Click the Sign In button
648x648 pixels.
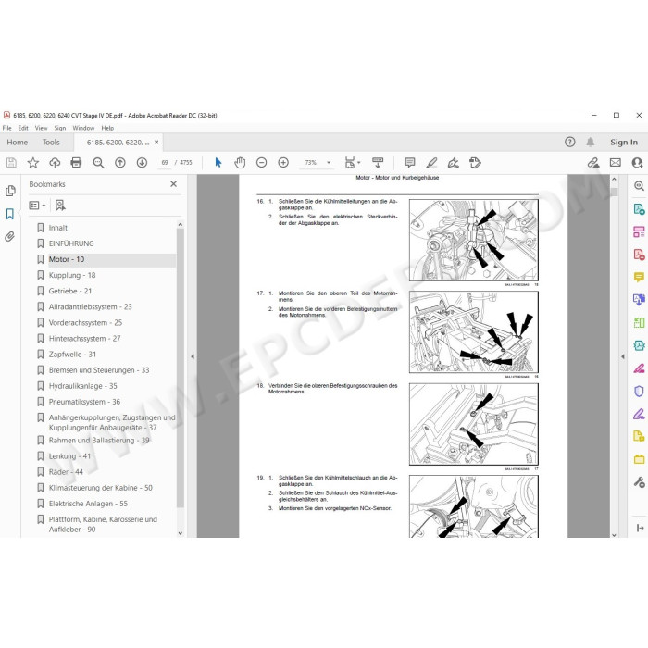[x=624, y=143]
